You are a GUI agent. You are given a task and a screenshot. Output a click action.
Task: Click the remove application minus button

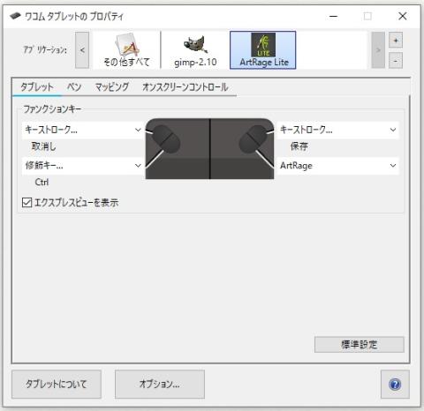[x=396, y=61]
